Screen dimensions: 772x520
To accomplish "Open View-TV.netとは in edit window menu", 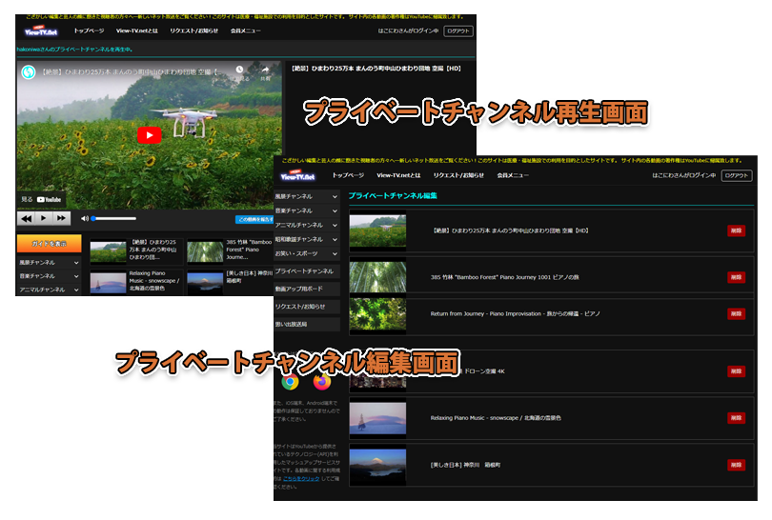I will [398, 175].
